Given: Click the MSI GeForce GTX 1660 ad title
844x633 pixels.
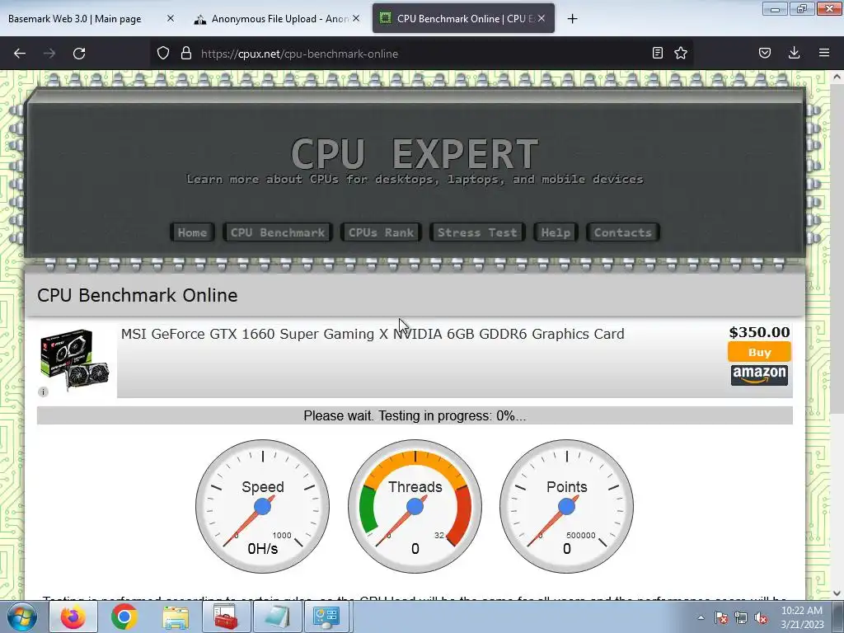Looking at the screenshot, I should tap(373, 335).
